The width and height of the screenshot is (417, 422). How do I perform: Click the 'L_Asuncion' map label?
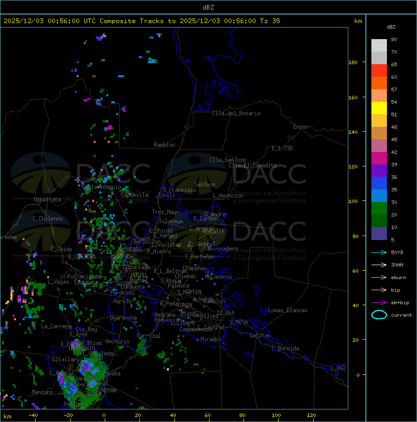[228, 195]
